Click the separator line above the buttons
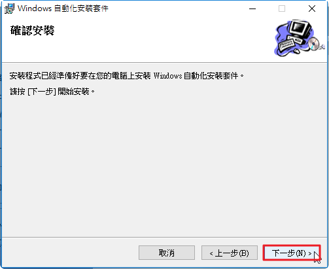329x269 pixels. (x=164, y=237)
